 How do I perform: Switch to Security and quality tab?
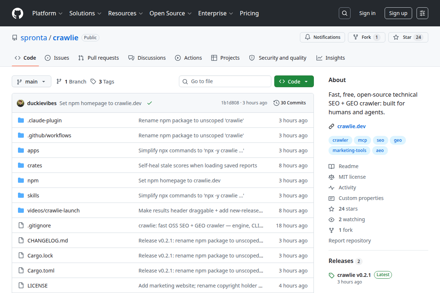click(x=278, y=58)
